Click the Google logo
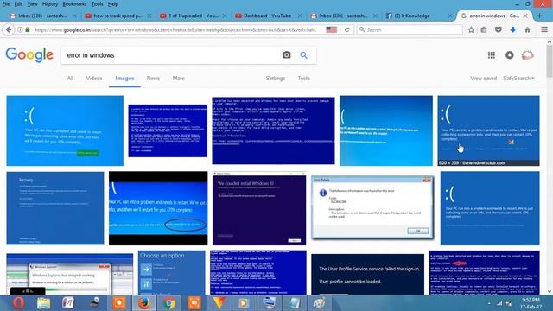Viewport: 553px width, 311px height. coord(29,55)
